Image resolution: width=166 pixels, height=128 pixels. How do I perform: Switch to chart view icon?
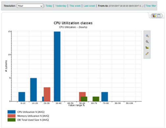tap(154, 16)
